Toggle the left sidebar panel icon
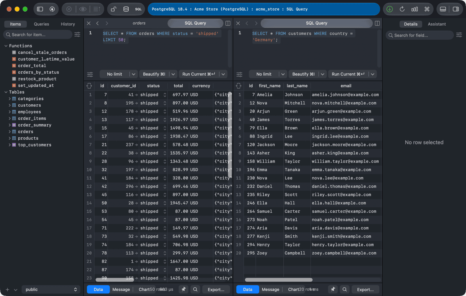 [40, 9]
